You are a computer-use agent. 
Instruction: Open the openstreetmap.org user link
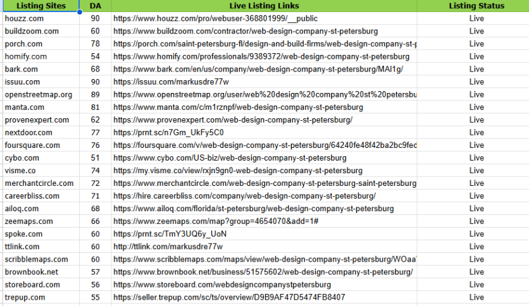point(265,95)
